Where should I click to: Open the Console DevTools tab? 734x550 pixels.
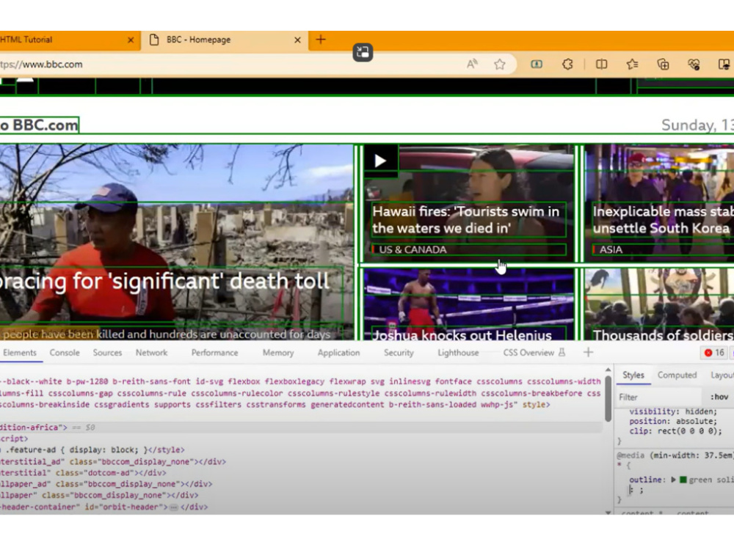tap(65, 353)
